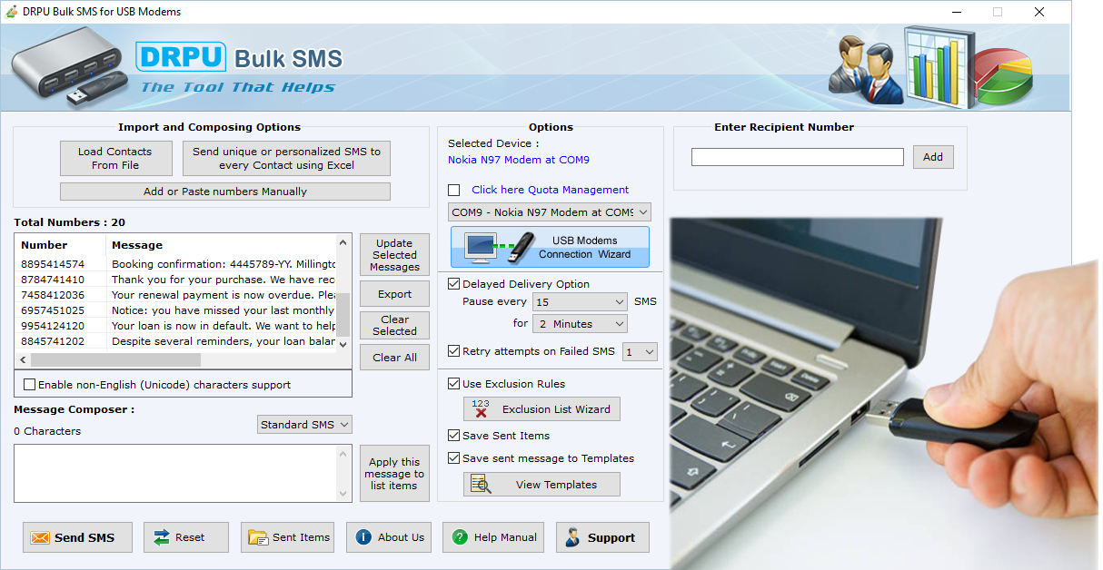
Task: Click Add or Paste numbers Manually
Action: [x=225, y=192]
